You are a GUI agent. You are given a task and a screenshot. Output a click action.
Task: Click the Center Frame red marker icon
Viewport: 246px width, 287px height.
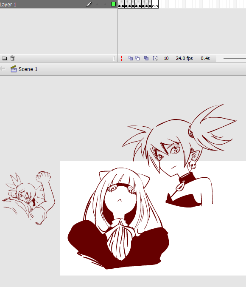[x=121, y=58]
